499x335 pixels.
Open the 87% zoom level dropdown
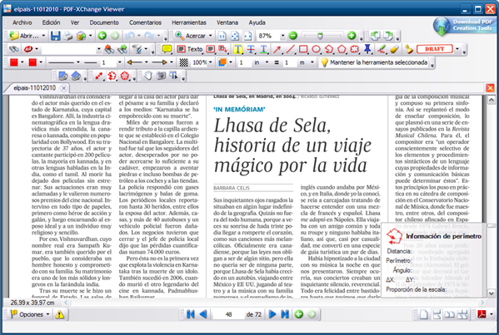(282, 36)
